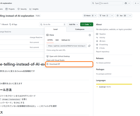Expand the Star lists dropdown
Viewport: 140px width, 116px height.
(x=130, y=16)
